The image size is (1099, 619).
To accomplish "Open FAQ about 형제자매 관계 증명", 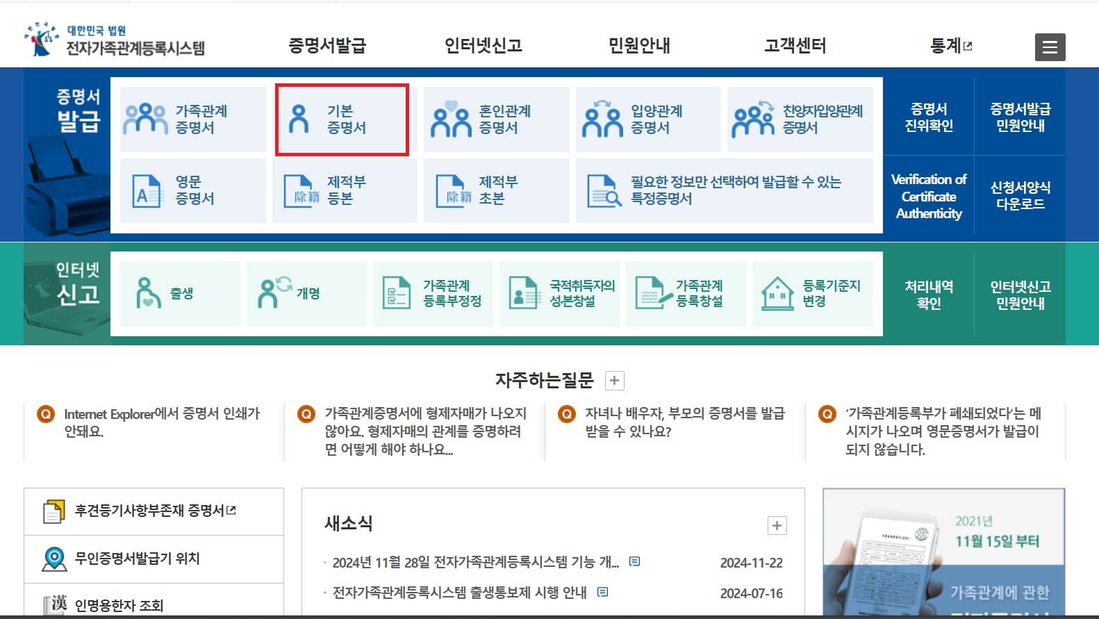I will coord(425,431).
